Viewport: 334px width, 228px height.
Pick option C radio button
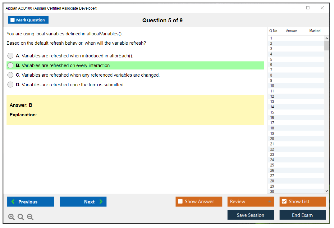(x=11, y=75)
